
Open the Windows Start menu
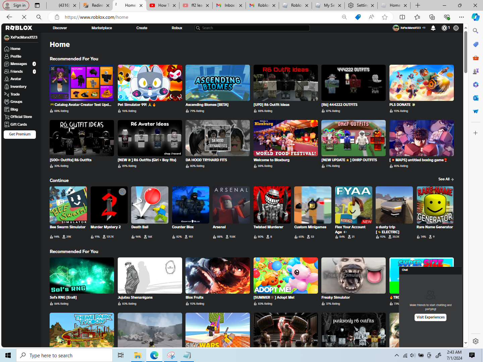tap(8, 355)
